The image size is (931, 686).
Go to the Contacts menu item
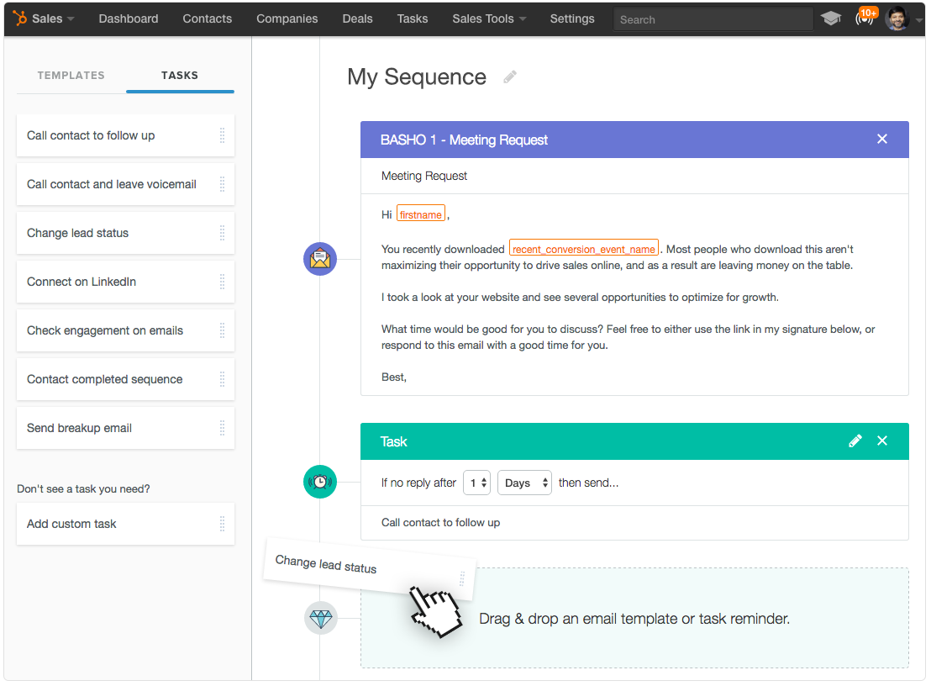207,18
